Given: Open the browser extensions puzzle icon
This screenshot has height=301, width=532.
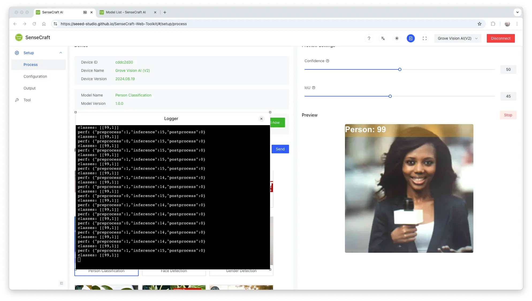Looking at the screenshot, I should tap(493, 24).
